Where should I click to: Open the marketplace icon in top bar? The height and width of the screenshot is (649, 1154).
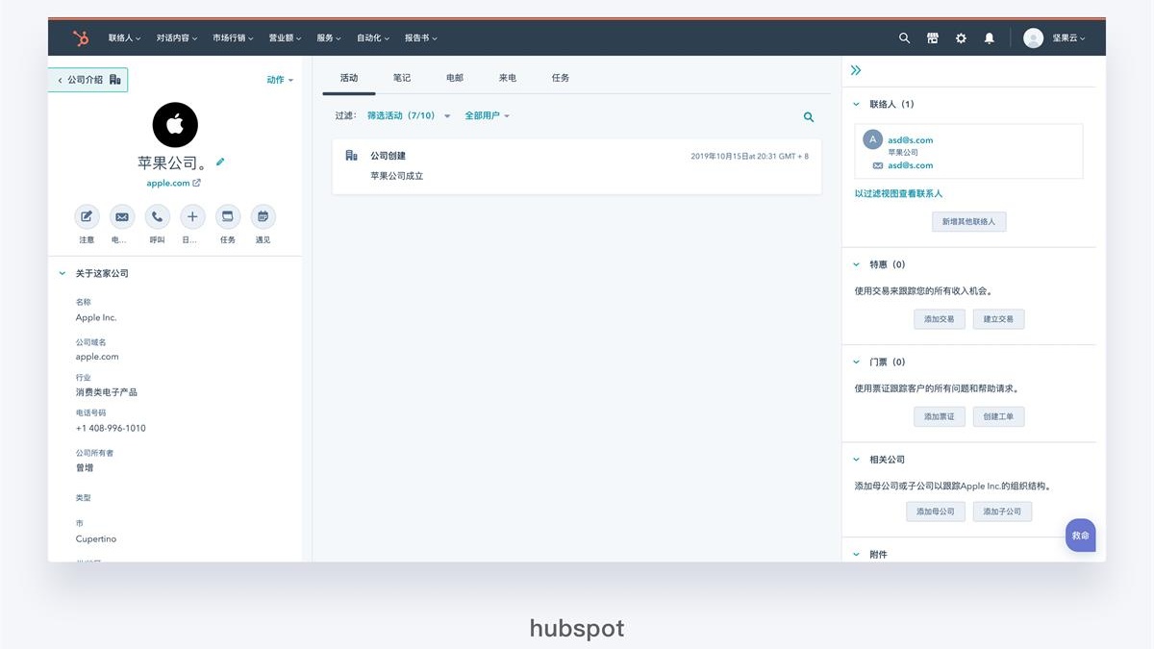point(932,38)
